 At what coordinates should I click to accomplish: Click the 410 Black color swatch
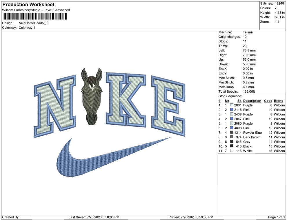232,146
